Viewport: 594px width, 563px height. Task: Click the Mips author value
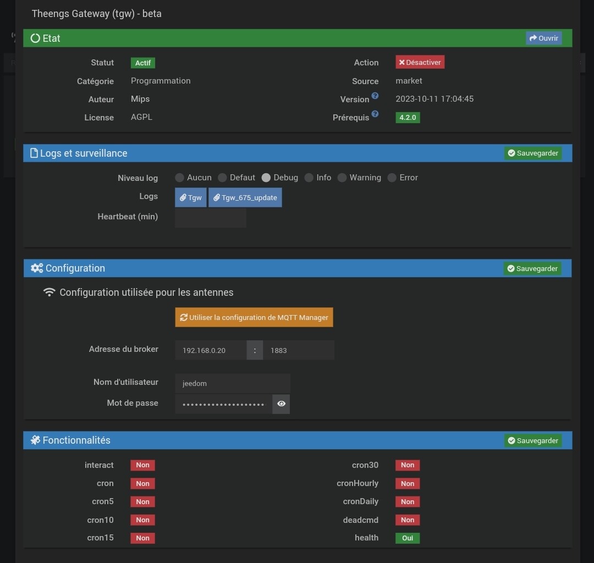(x=140, y=99)
